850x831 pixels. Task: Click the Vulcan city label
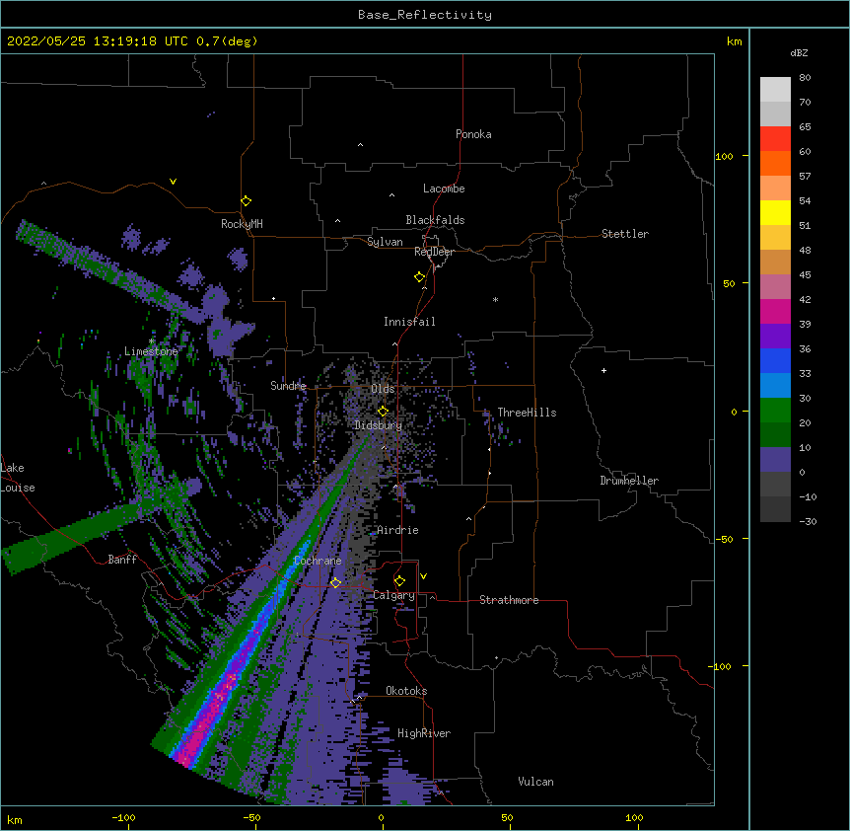(x=535, y=782)
